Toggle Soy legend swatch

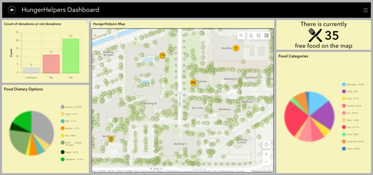(62, 135)
